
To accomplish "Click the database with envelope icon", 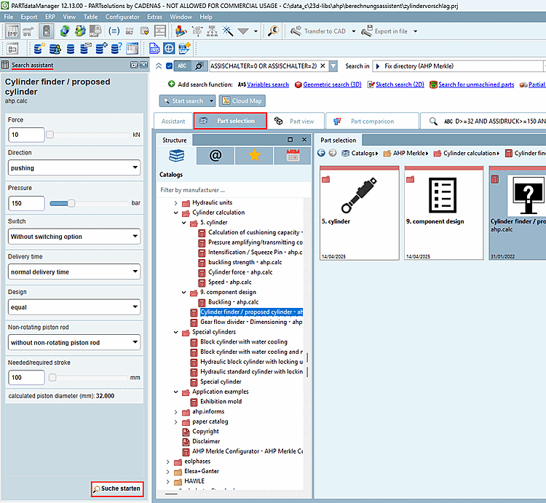I will pyautogui.click(x=85, y=48).
